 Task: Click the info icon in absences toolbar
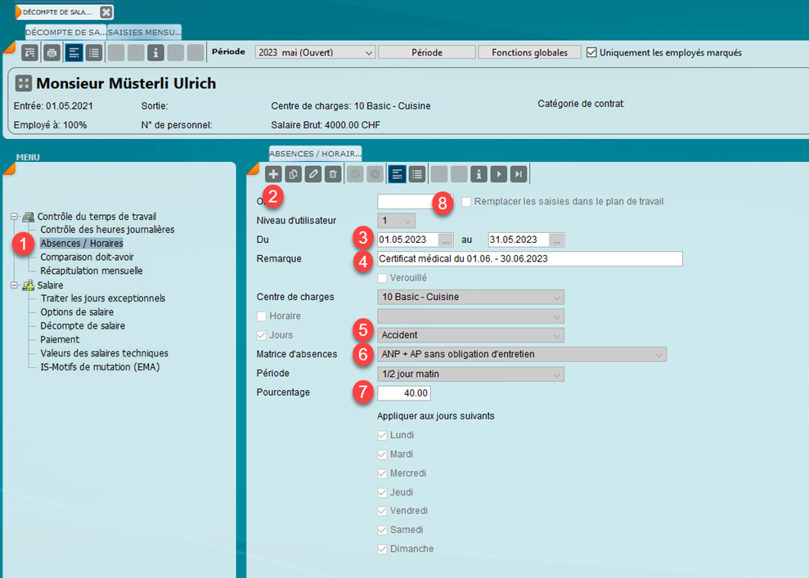(x=479, y=174)
